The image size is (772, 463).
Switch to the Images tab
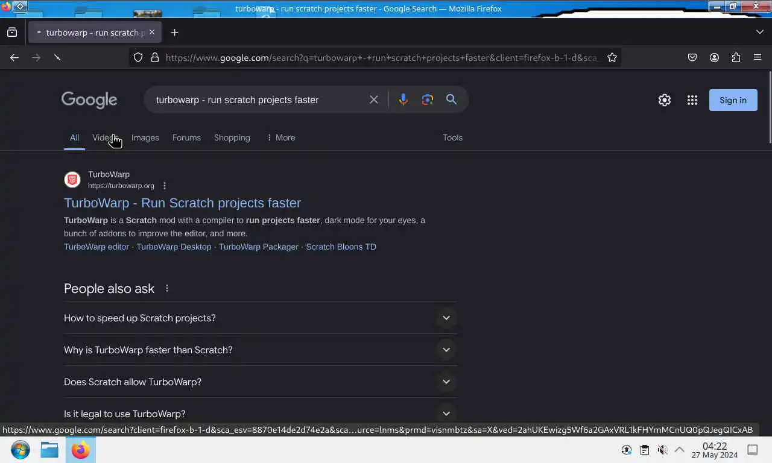(x=145, y=137)
